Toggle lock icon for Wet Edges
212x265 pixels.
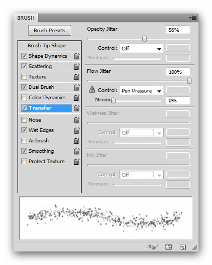point(76,130)
